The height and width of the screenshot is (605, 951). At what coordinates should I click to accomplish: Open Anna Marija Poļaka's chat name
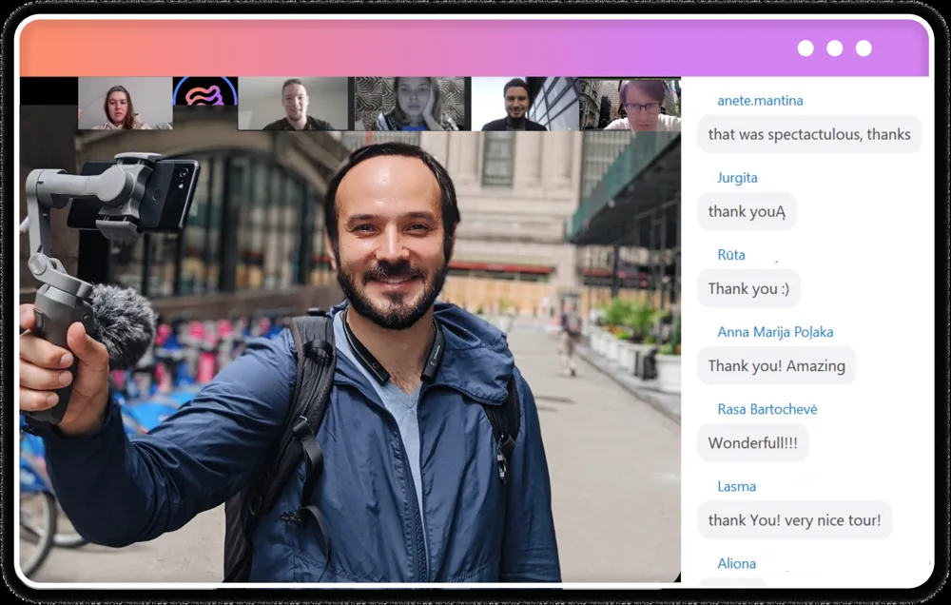[x=775, y=332]
